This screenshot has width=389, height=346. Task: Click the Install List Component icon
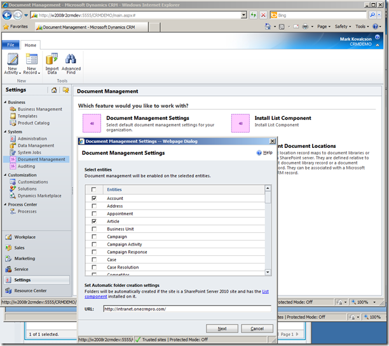(x=240, y=123)
